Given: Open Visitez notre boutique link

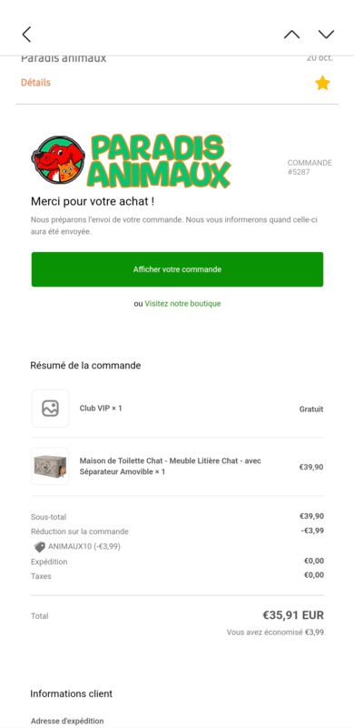Looking at the screenshot, I should coord(182,304).
